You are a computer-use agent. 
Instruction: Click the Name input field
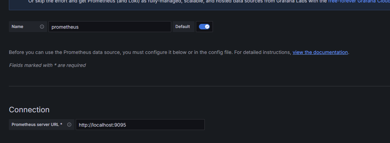110,27
